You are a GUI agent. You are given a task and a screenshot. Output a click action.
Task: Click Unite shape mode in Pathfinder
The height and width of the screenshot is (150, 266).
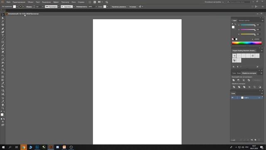[x=234, y=80]
